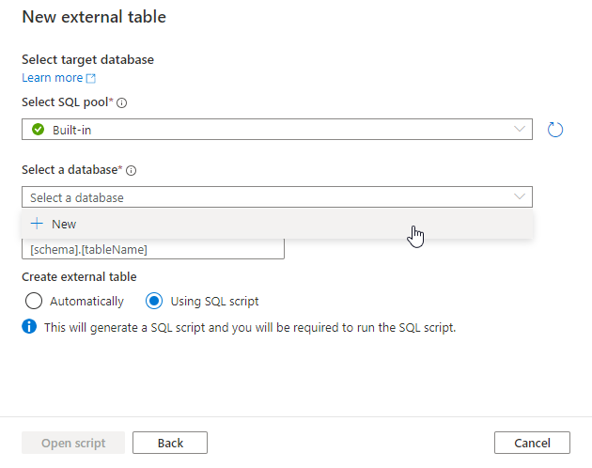Choose the Automatically label option

[86, 302]
